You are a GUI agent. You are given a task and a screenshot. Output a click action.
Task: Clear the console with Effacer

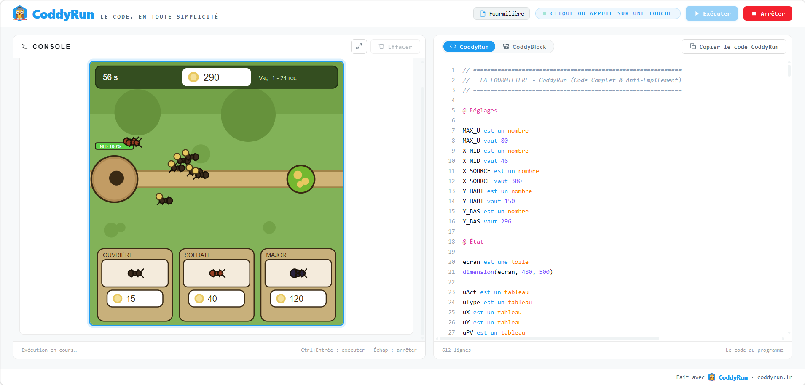(395, 46)
